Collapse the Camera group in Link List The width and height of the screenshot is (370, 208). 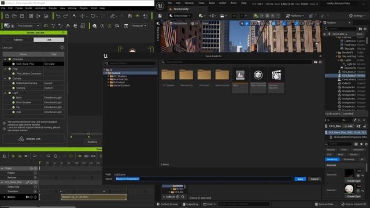click(x=5, y=79)
